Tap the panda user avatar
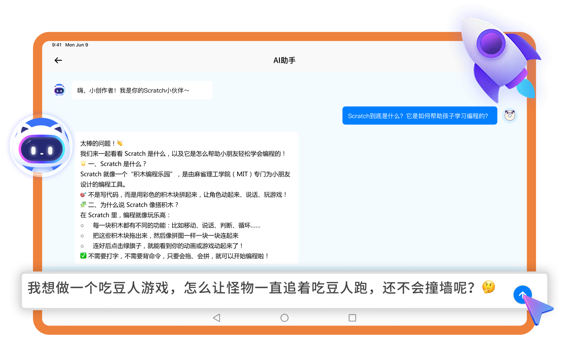 [x=510, y=116]
